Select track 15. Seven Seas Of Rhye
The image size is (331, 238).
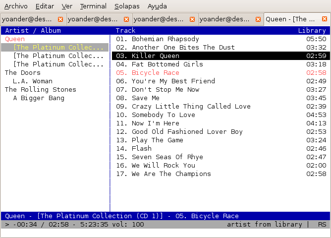221,157
